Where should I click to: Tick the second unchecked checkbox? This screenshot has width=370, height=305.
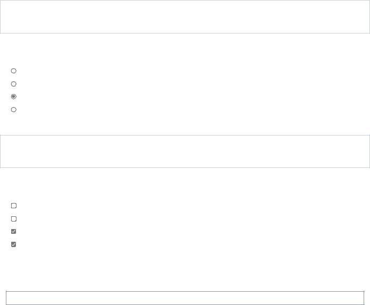pos(14,219)
